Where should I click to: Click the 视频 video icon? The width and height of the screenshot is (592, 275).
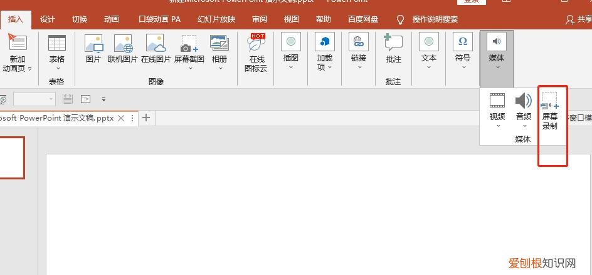click(497, 100)
